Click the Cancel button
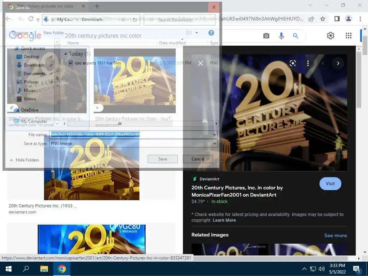The image size is (368, 276). pyautogui.click(x=198, y=159)
